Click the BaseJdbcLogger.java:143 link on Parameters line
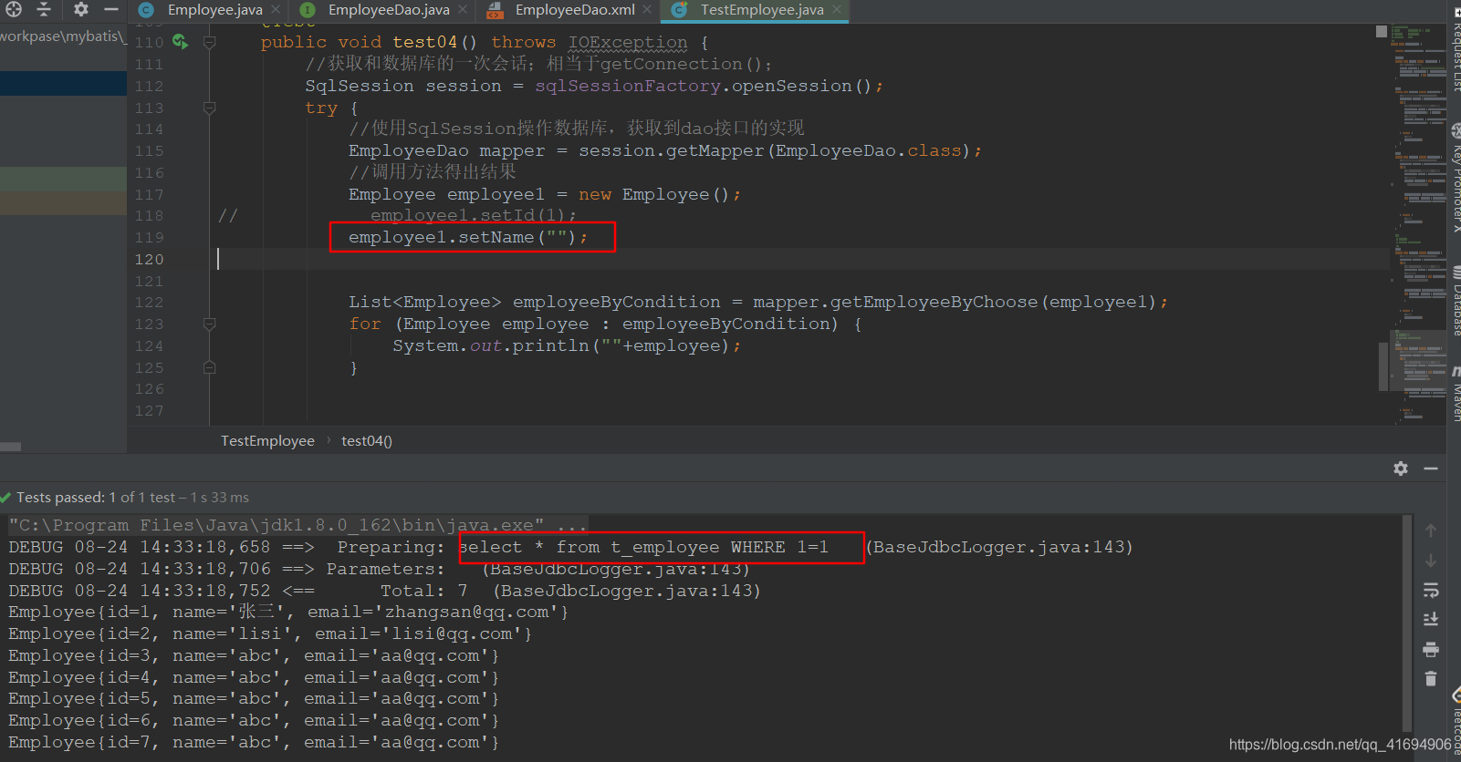Image resolution: width=1461 pixels, height=762 pixels. 616,570
